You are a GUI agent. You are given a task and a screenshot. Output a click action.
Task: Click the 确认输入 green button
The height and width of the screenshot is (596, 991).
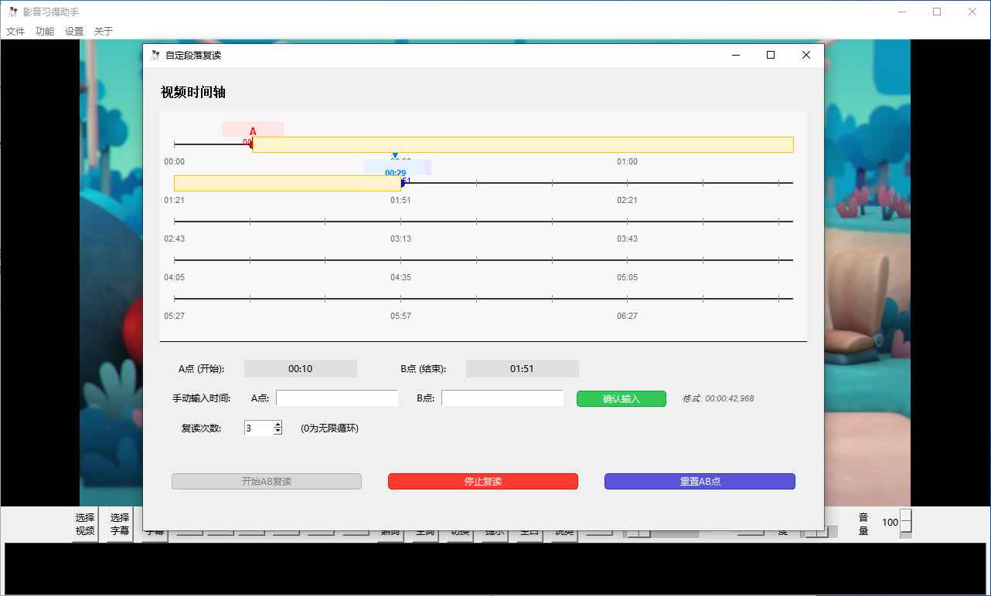click(621, 398)
